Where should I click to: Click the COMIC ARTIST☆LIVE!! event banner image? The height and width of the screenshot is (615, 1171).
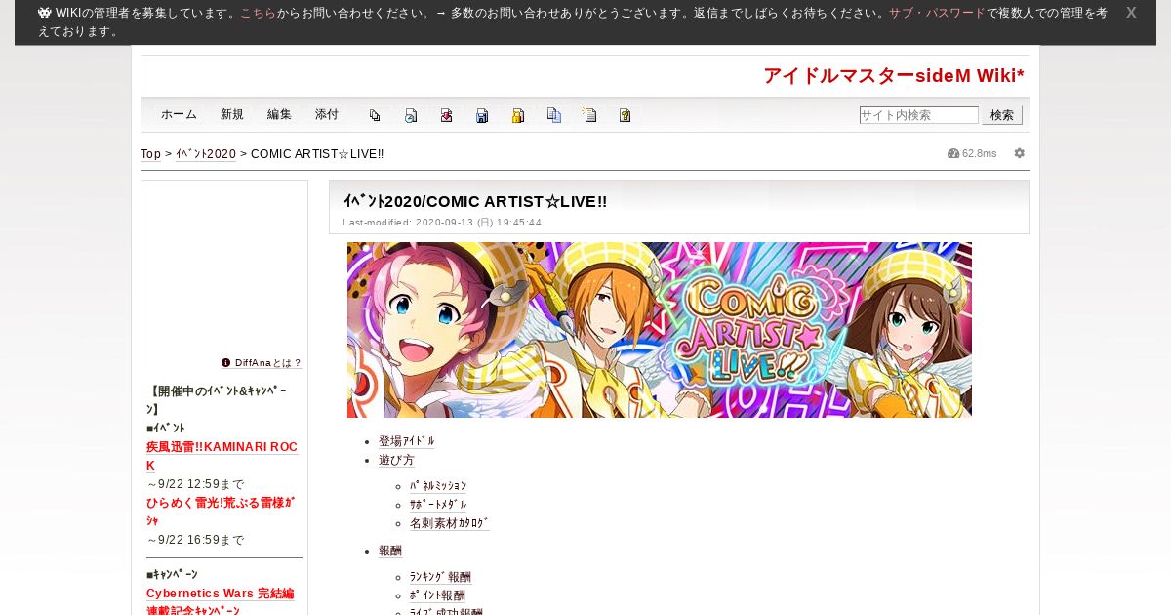660,330
